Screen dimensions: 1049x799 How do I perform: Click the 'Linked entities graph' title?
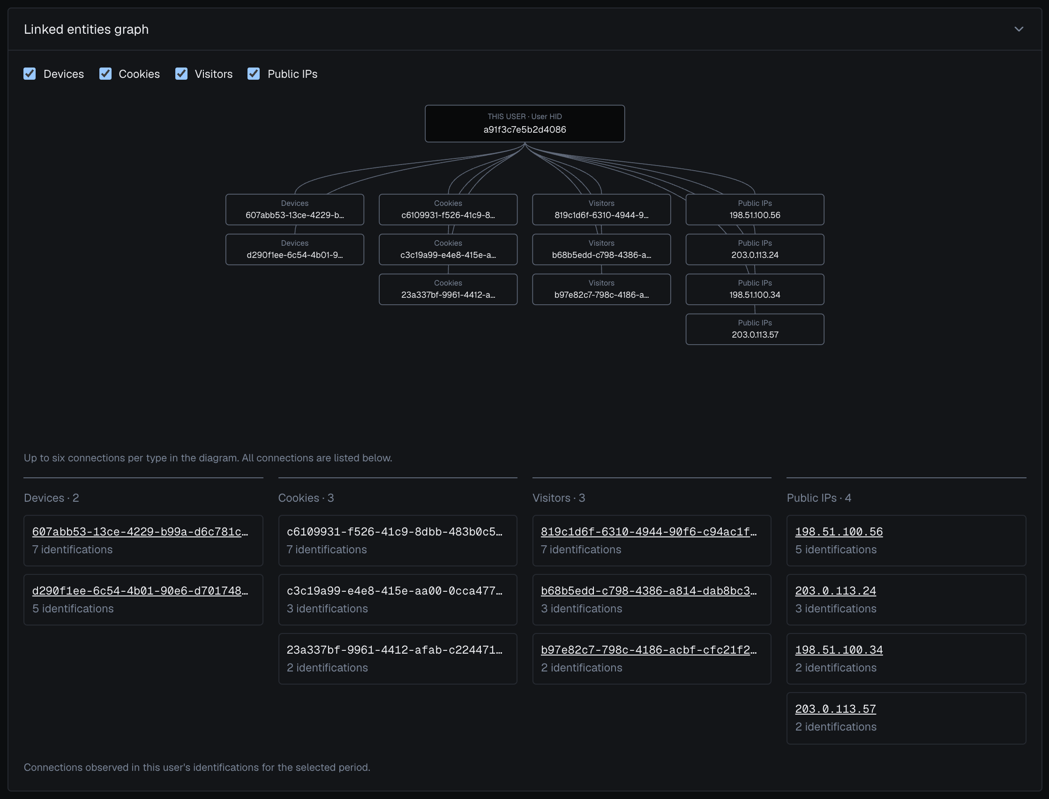pos(86,30)
